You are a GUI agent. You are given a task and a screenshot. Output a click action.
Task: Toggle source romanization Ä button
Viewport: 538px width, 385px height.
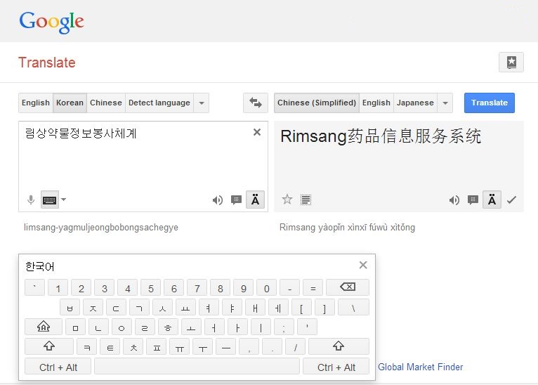(x=255, y=200)
